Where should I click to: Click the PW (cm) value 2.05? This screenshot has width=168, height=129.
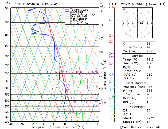[x=150, y=51]
